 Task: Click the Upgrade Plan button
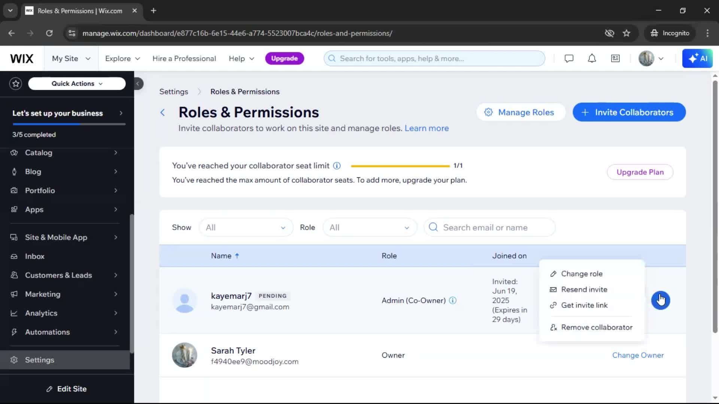[x=640, y=172]
